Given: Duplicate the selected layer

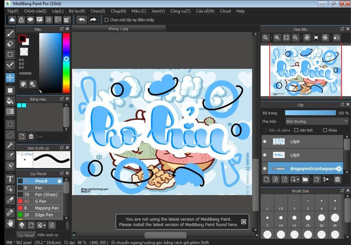Looking at the screenshot, I should click(316, 179).
